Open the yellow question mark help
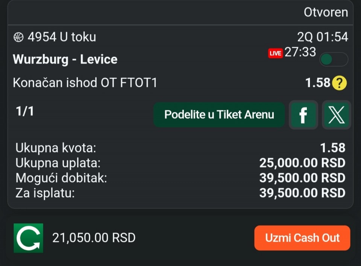 point(339,83)
